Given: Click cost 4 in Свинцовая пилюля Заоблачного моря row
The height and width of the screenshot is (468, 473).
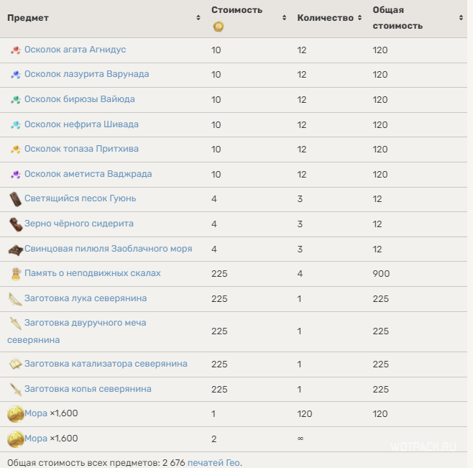Looking at the screenshot, I should pos(214,249).
